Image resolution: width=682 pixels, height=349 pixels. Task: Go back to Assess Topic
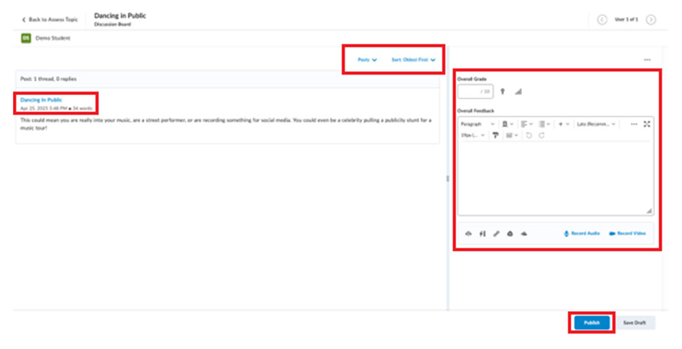point(50,20)
